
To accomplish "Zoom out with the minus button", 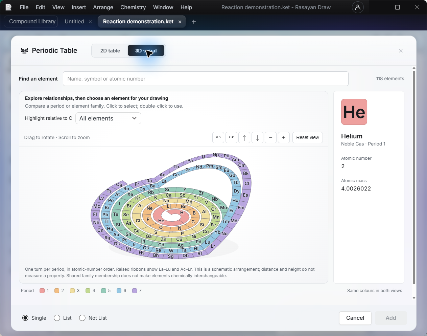I will pos(270,137).
